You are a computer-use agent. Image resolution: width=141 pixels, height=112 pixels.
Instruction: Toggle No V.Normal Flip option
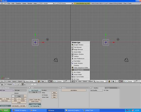[35, 106]
